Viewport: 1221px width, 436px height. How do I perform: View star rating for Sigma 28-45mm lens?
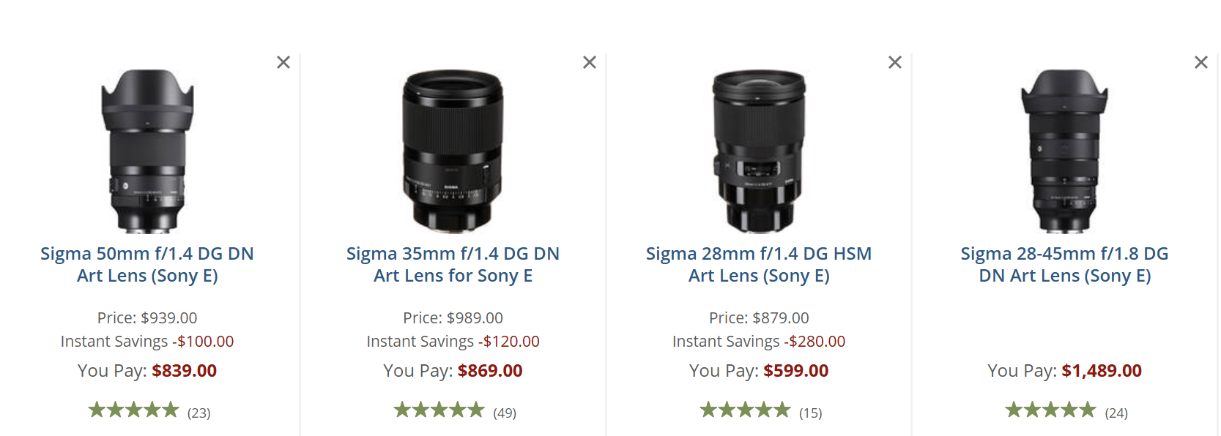tap(1050, 410)
